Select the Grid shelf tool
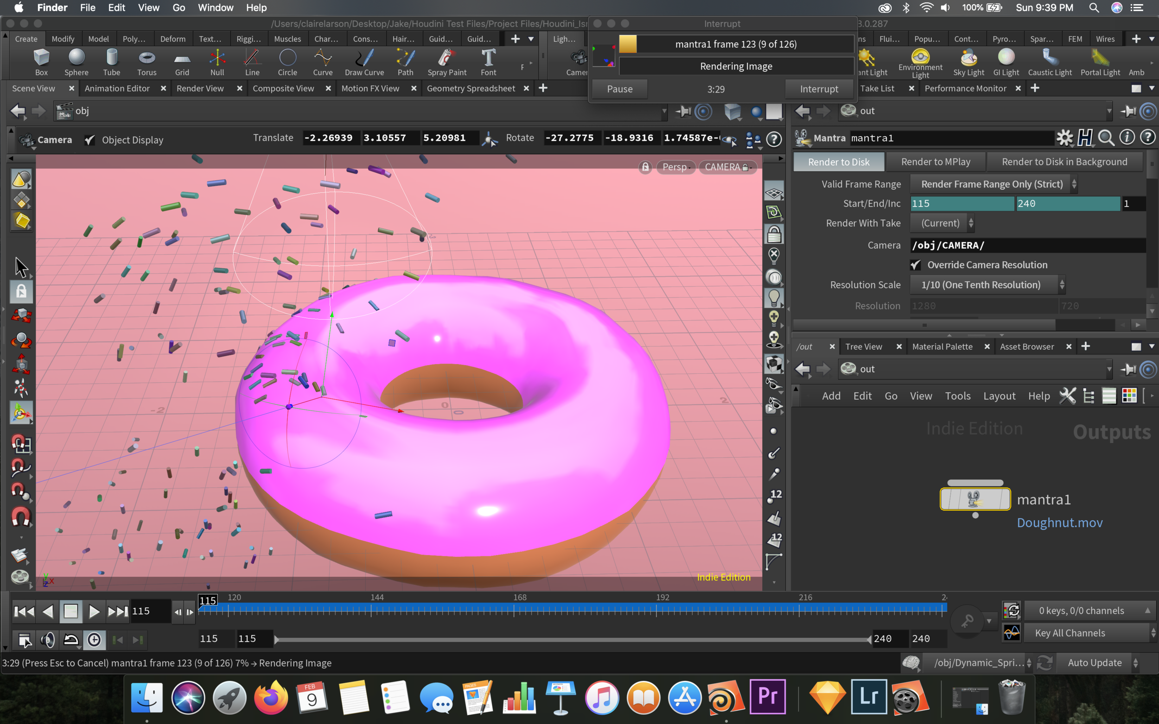The height and width of the screenshot is (724, 1159). click(182, 62)
